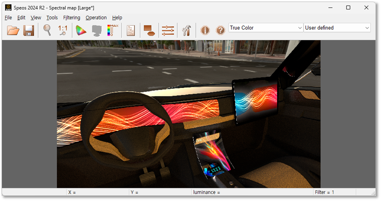Image resolution: width=381 pixels, height=201 pixels.
Task: Click the X = status bar field
Action: (98, 192)
